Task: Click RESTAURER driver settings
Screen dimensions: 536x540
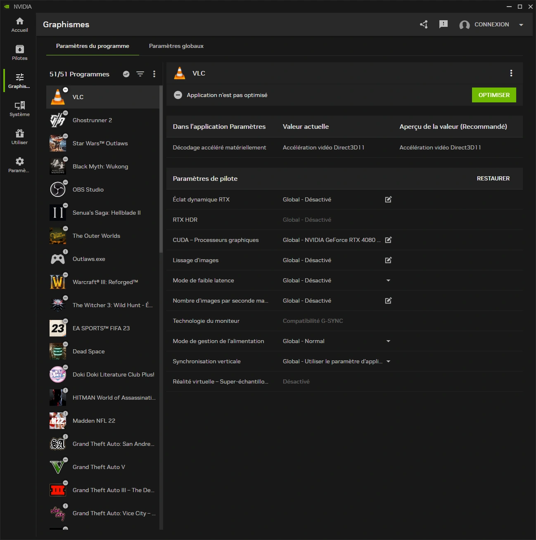Action: click(493, 178)
